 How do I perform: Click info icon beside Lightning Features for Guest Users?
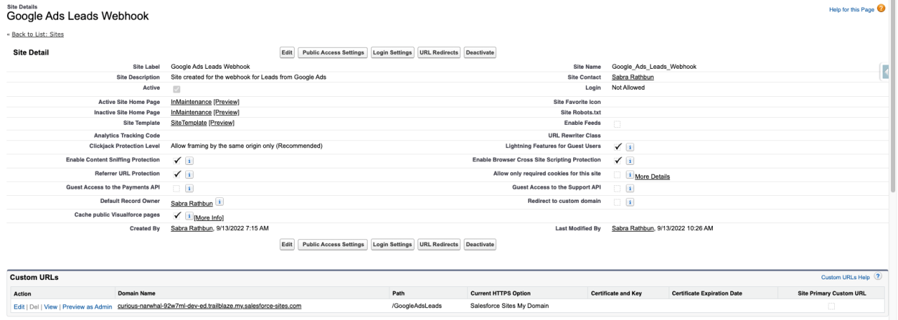(630, 147)
